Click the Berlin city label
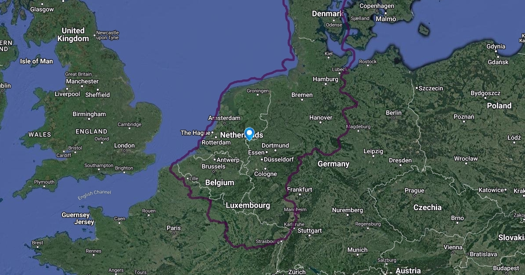The image size is (525, 275). pyautogui.click(x=394, y=113)
